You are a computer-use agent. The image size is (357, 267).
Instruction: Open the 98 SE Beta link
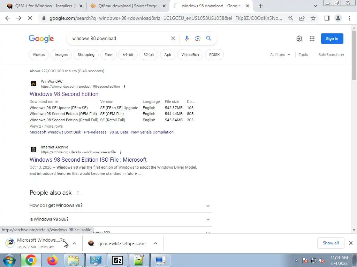pyautogui.click(x=119, y=132)
